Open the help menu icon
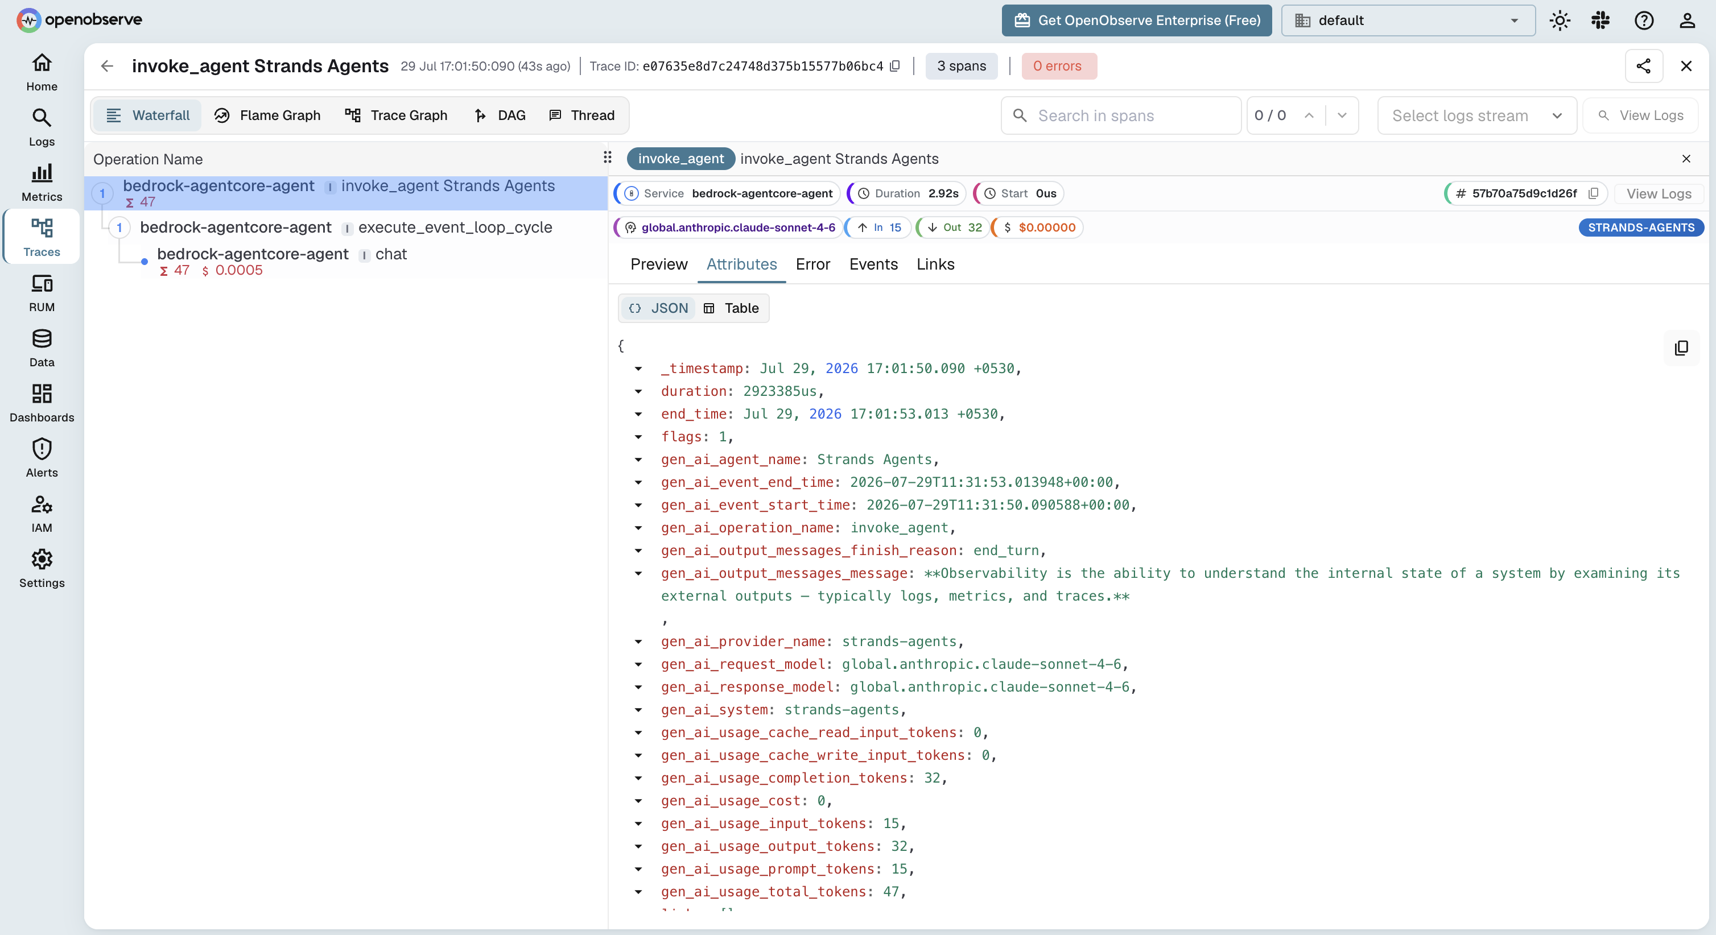The image size is (1716, 935). point(1643,20)
